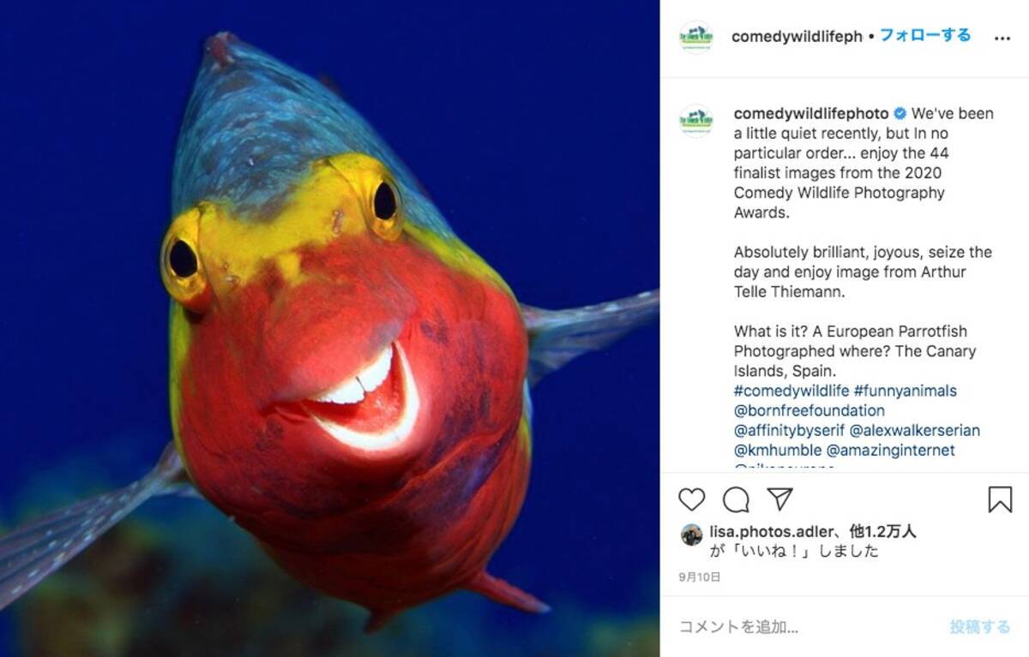Open the #funnyanimals hashtag
Screen dimensions: 1029x657
tap(906, 391)
